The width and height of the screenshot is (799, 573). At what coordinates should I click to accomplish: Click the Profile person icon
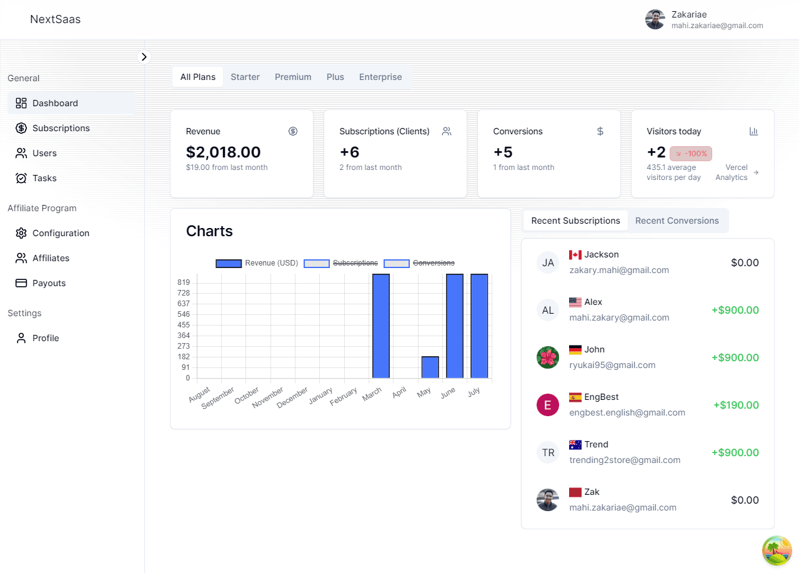click(x=21, y=338)
